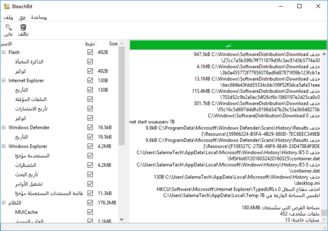328x231 pixels.
Task: Open the مساعدة (Help) menu
Action: tap(39, 17)
